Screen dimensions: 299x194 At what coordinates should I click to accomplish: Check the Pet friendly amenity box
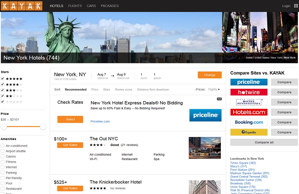tap(3, 178)
